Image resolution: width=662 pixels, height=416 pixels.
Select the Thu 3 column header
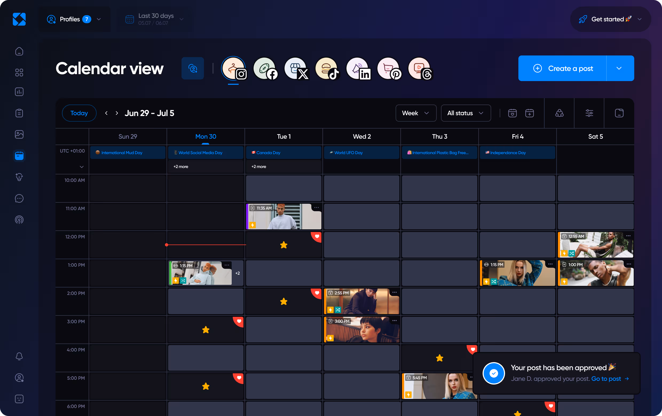[440, 137]
